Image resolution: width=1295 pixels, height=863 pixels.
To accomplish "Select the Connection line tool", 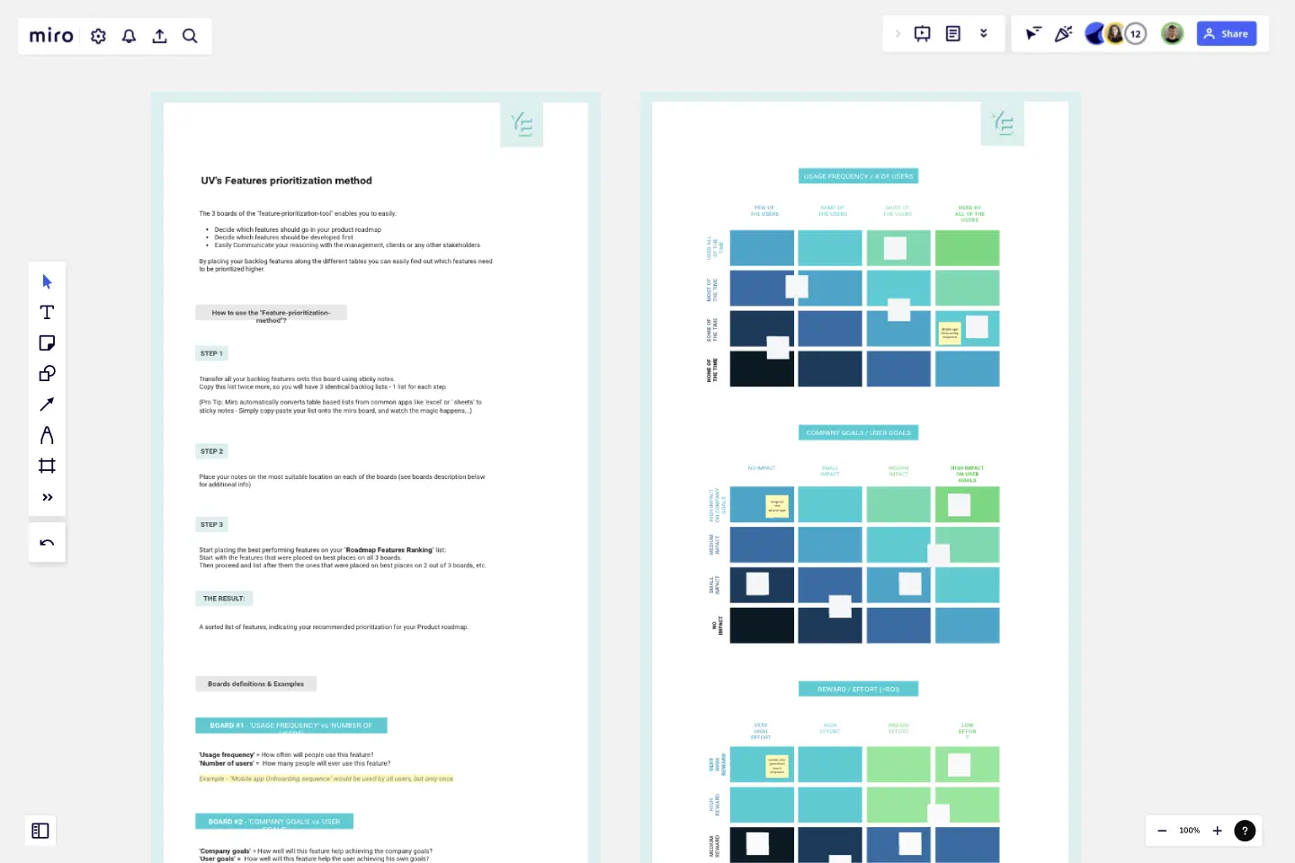I will (x=47, y=404).
